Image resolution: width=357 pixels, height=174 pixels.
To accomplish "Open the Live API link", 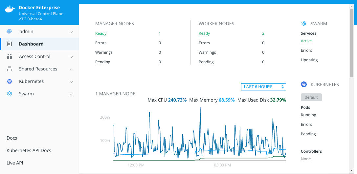I will click(15, 163).
